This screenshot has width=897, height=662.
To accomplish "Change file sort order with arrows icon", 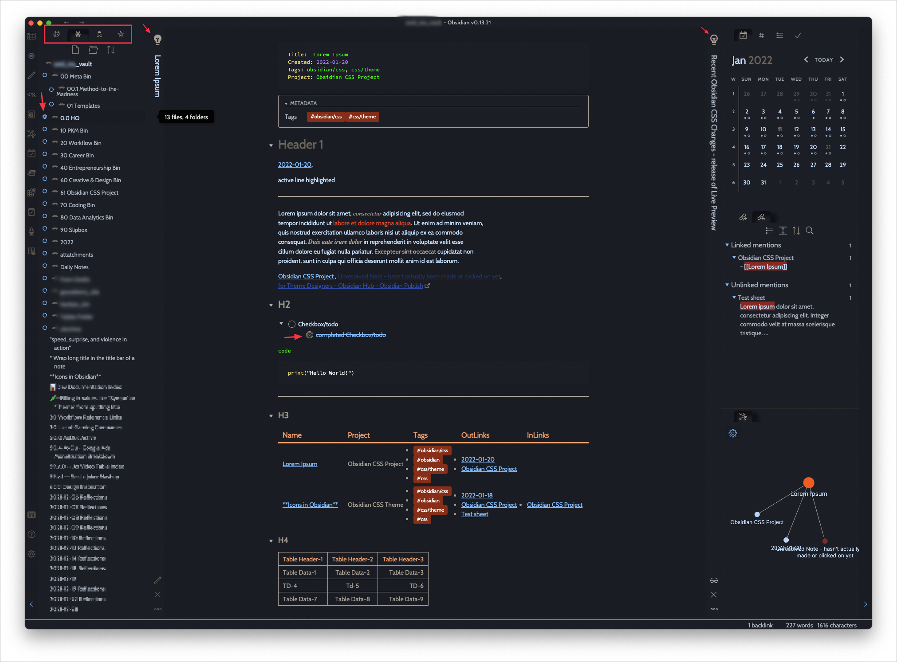I will pos(111,50).
